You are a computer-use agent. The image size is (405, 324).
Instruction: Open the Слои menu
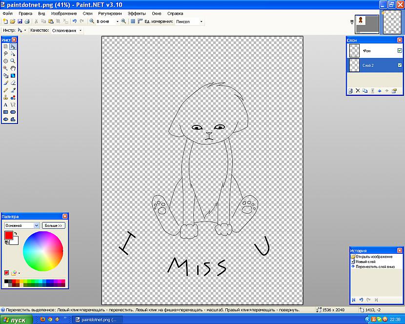[x=87, y=14]
